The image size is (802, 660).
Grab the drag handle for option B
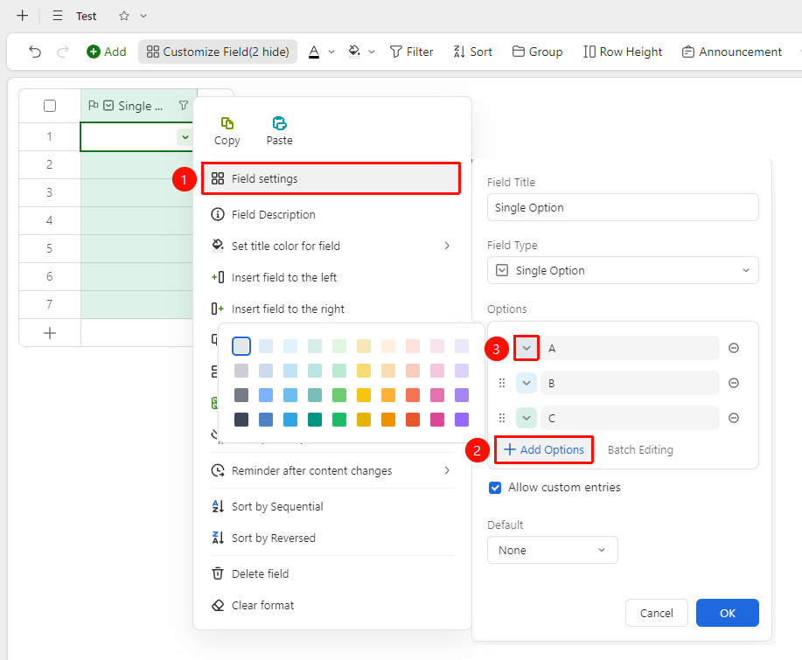[502, 383]
